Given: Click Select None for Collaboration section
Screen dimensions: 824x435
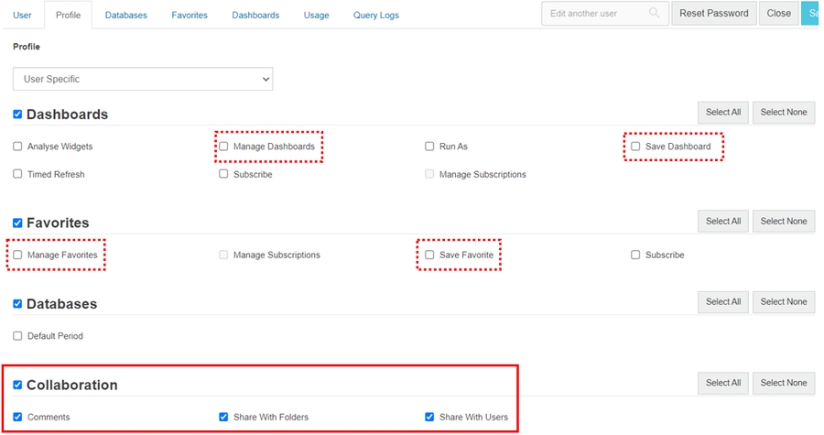Looking at the screenshot, I should click(x=783, y=383).
